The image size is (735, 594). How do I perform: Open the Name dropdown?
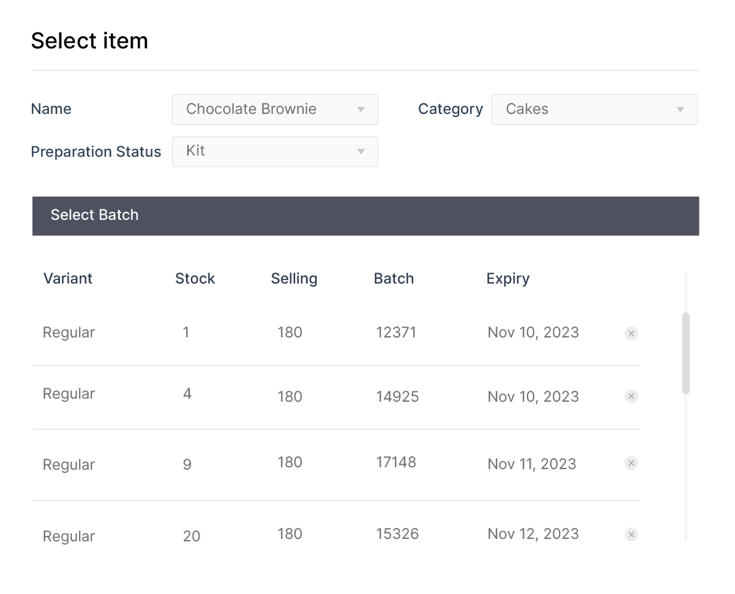point(275,109)
